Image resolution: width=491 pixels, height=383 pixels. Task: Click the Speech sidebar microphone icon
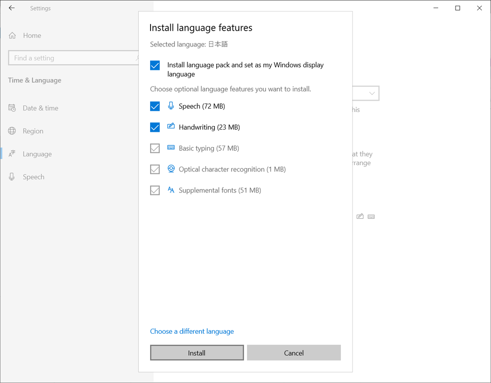pos(12,177)
